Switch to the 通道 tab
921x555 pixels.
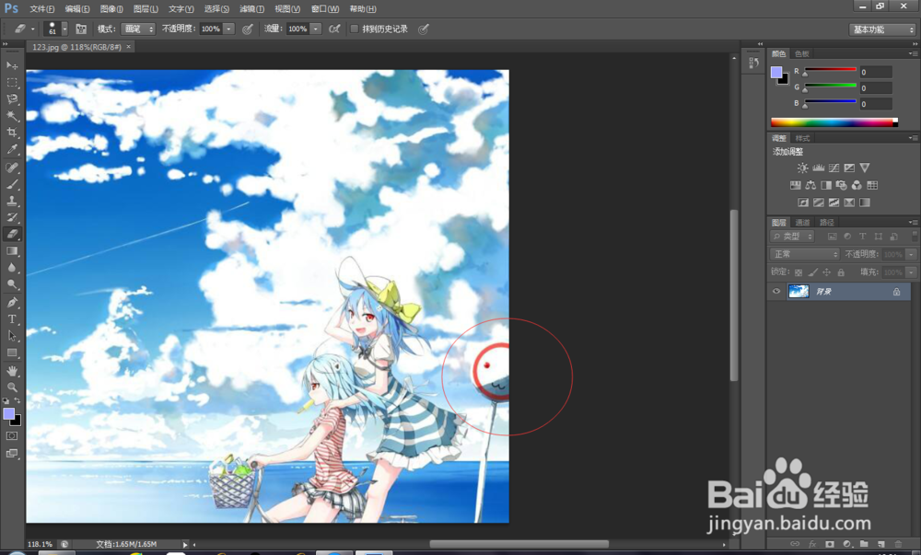click(802, 223)
